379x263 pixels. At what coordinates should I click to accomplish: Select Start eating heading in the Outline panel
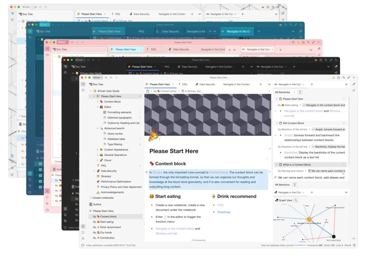click(x=107, y=222)
